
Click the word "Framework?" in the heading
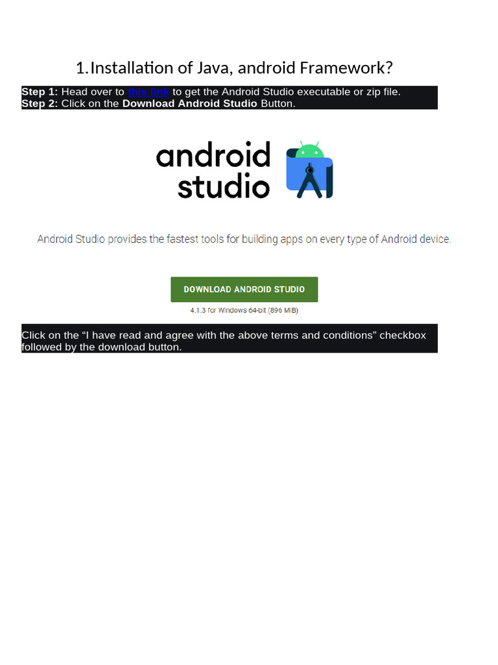346,68
